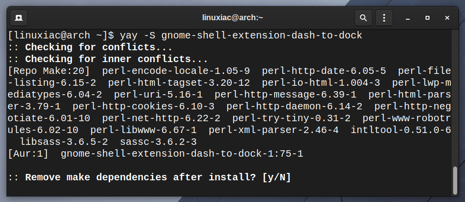Click the libsass-3.6.5-2 package text
465x202 pixels.
pos(64,142)
